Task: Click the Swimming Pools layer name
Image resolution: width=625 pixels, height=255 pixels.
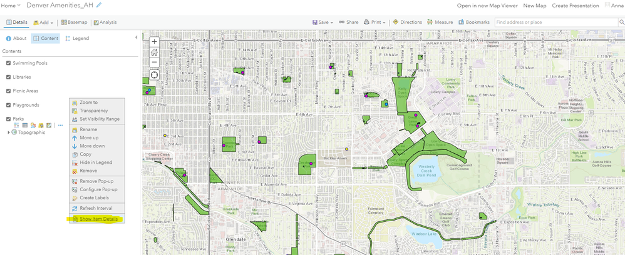Action: point(30,63)
